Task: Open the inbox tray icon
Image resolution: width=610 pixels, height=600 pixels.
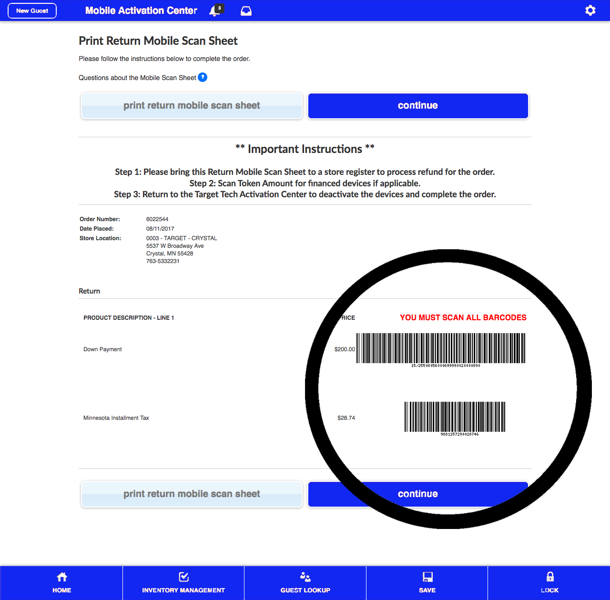Action: tap(246, 11)
